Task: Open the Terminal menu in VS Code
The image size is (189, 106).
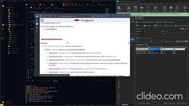Action: coord(32,1)
